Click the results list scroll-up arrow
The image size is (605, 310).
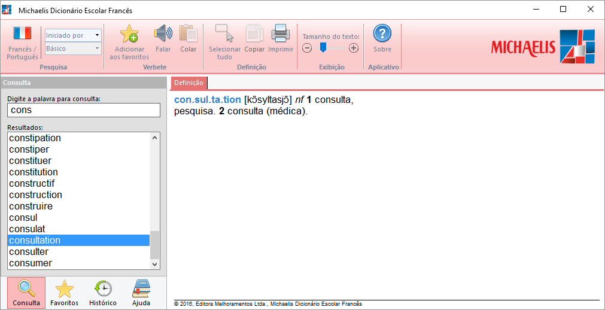pyautogui.click(x=155, y=138)
